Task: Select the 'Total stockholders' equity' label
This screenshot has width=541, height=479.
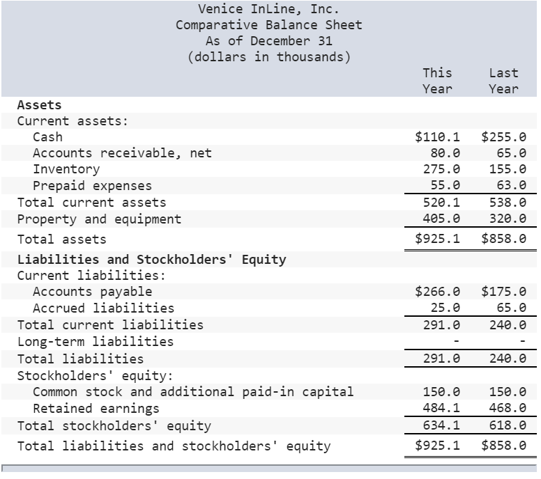Action: click(x=114, y=426)
